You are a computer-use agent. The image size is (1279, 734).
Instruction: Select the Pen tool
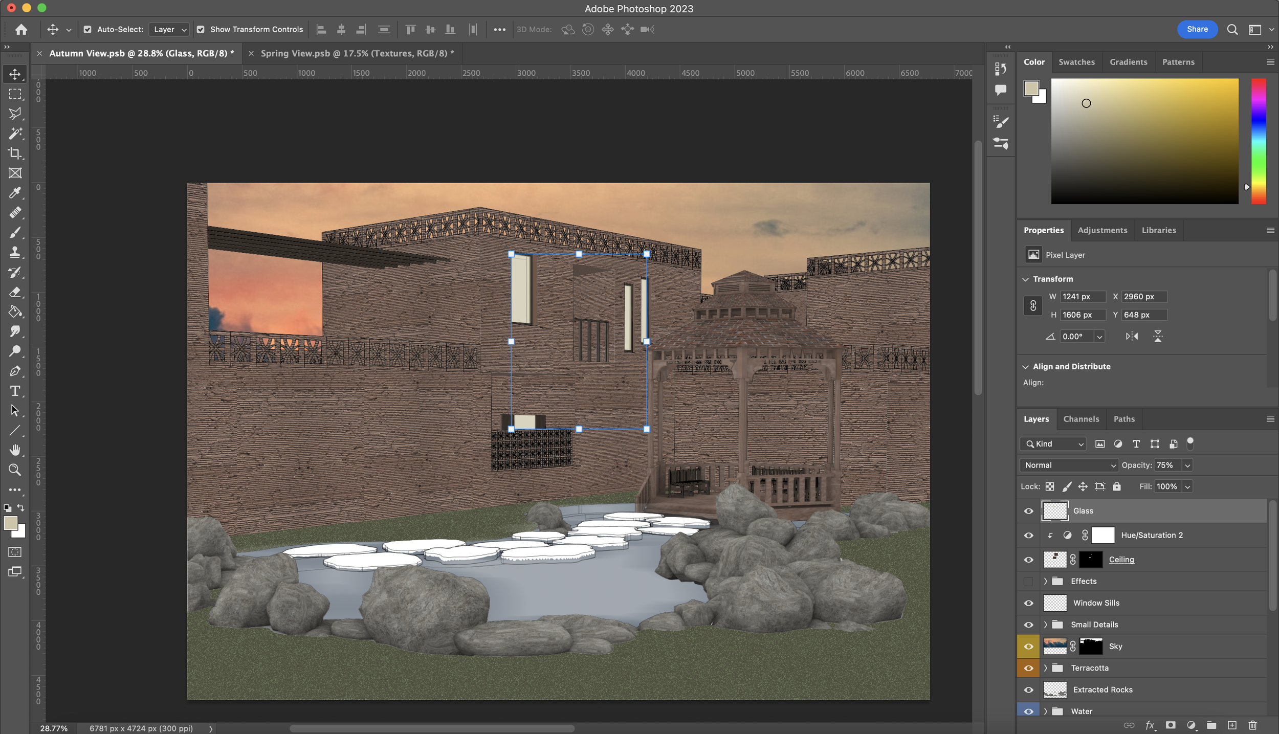pyautogui.click(x=15, y=371)
